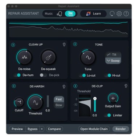Expand the plus menu beside Bypass
This screenshot has height=138, width=138.
(x=42, y=129)
